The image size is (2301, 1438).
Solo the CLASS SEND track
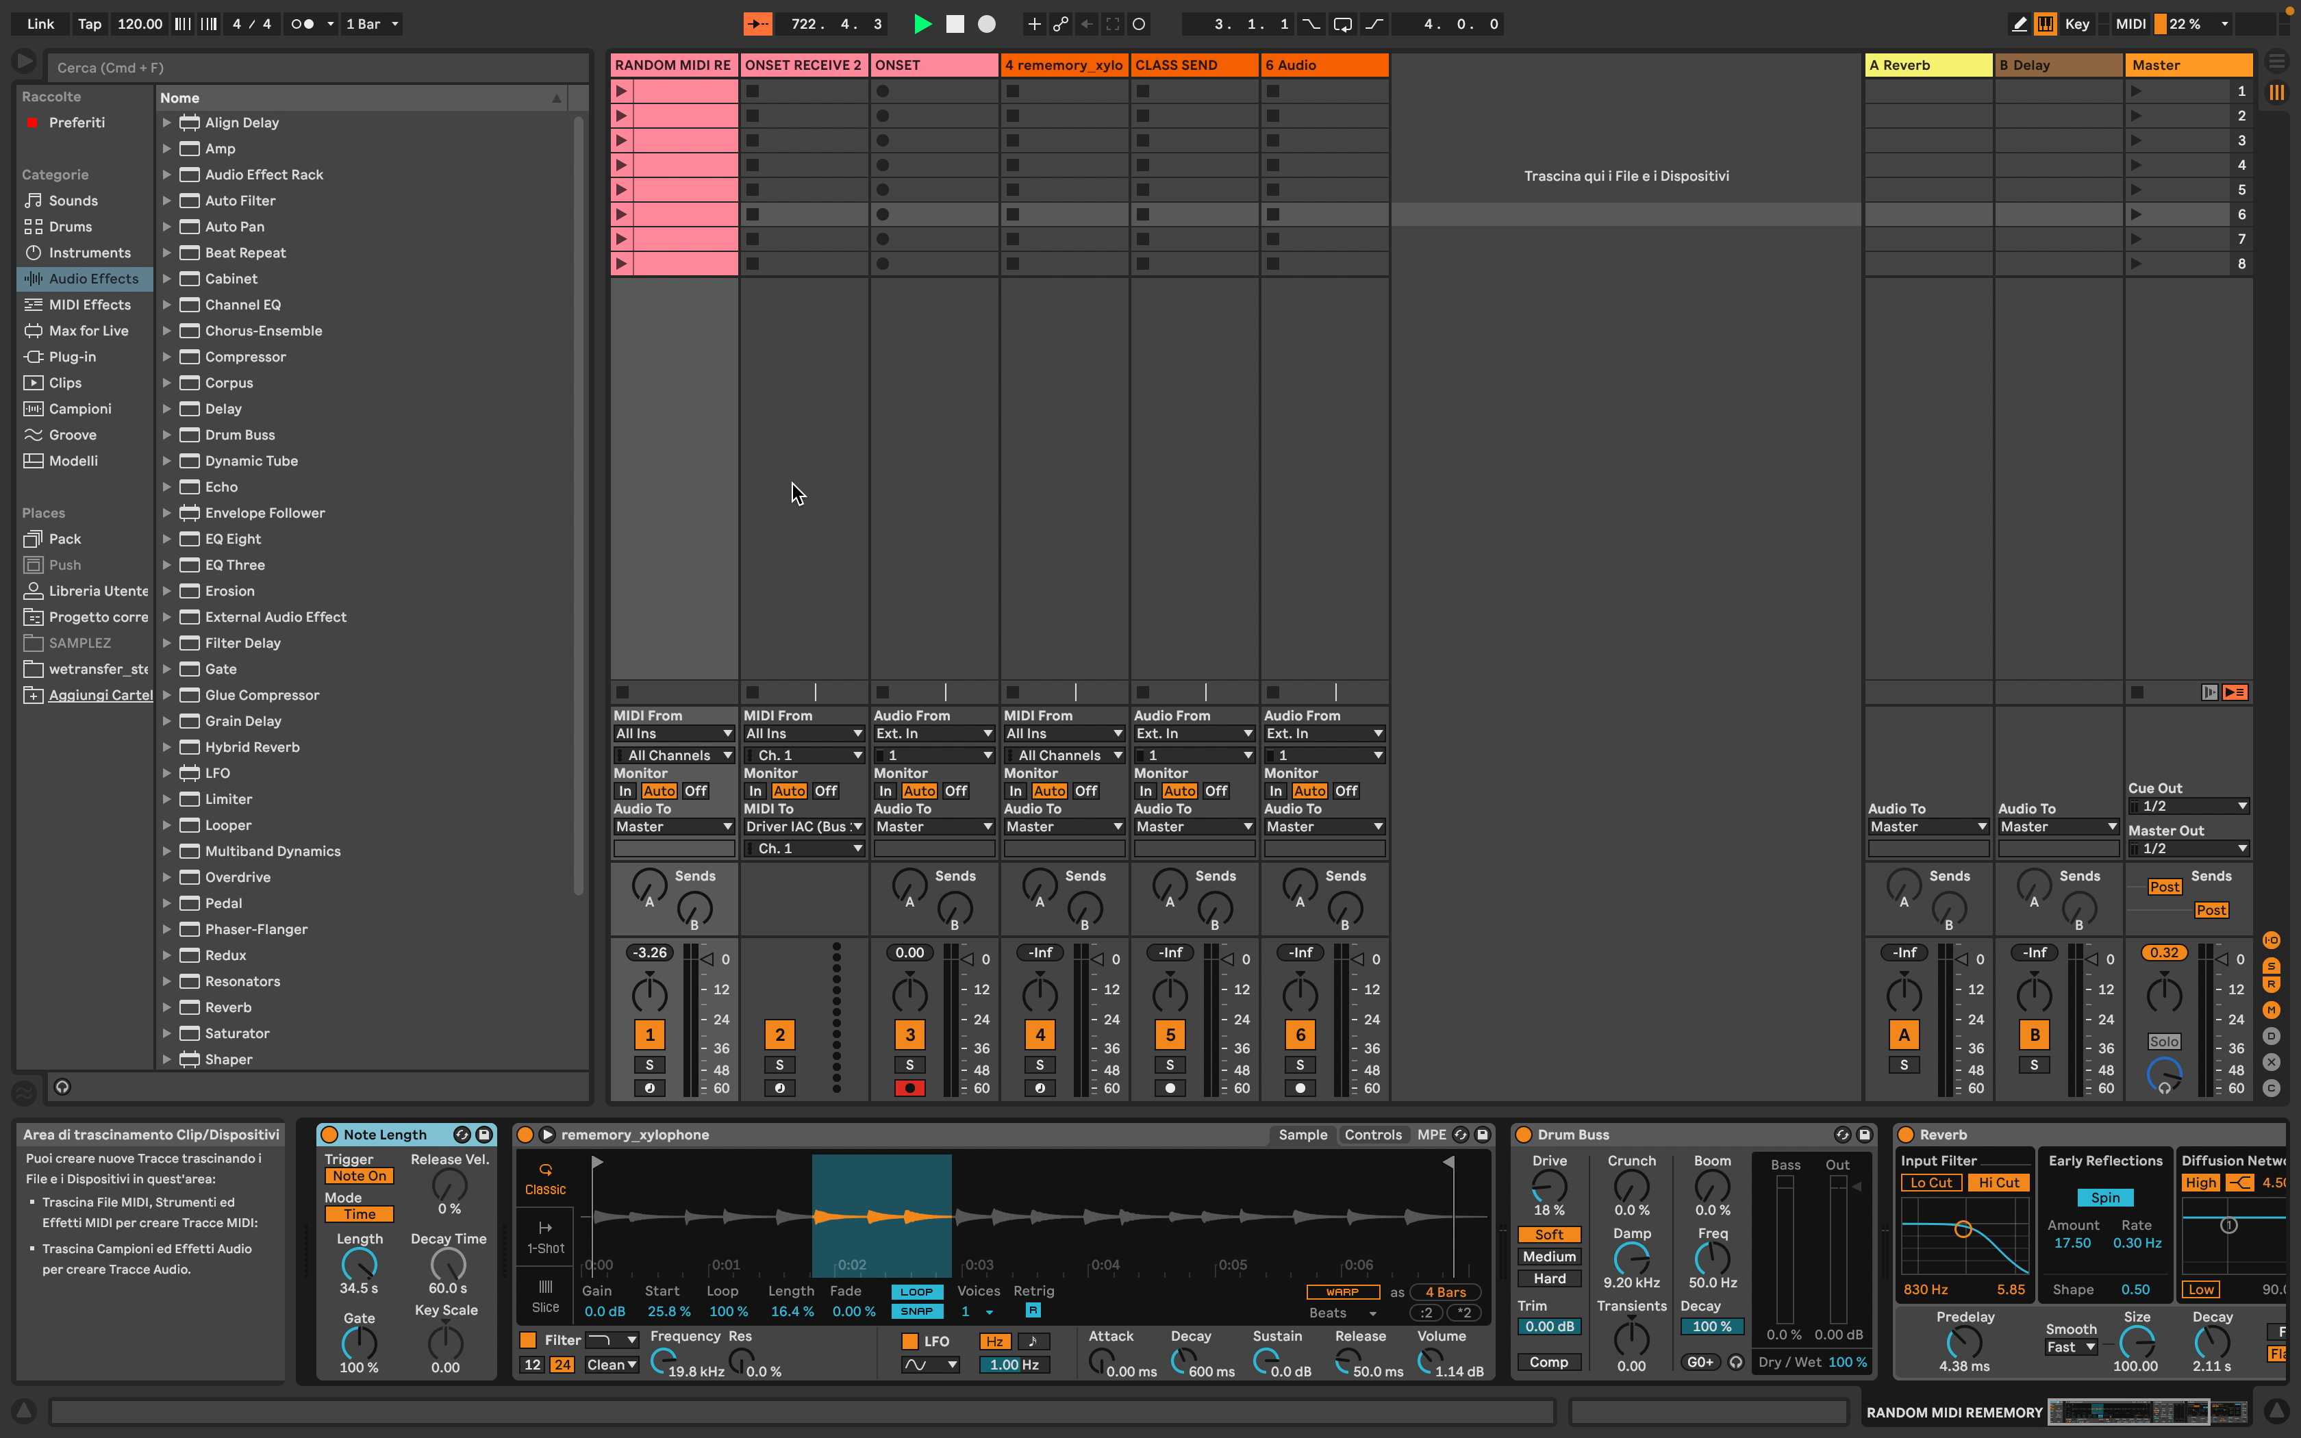pyautogui.click(x=1170, y=1064)
